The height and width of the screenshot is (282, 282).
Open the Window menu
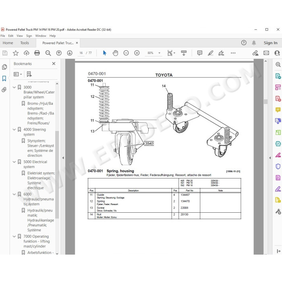point(41,36)
